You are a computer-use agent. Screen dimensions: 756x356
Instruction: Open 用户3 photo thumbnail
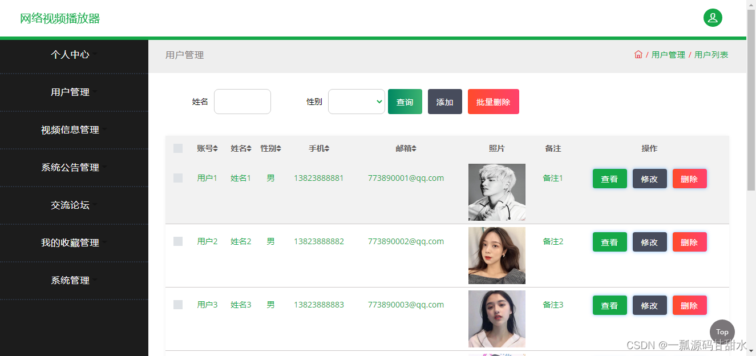point(497,319)
